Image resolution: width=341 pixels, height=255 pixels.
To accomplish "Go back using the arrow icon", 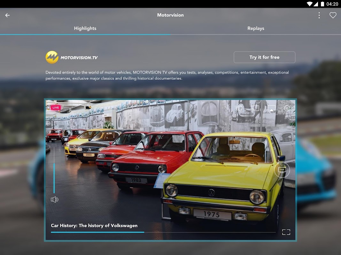I will click(7, 15).
